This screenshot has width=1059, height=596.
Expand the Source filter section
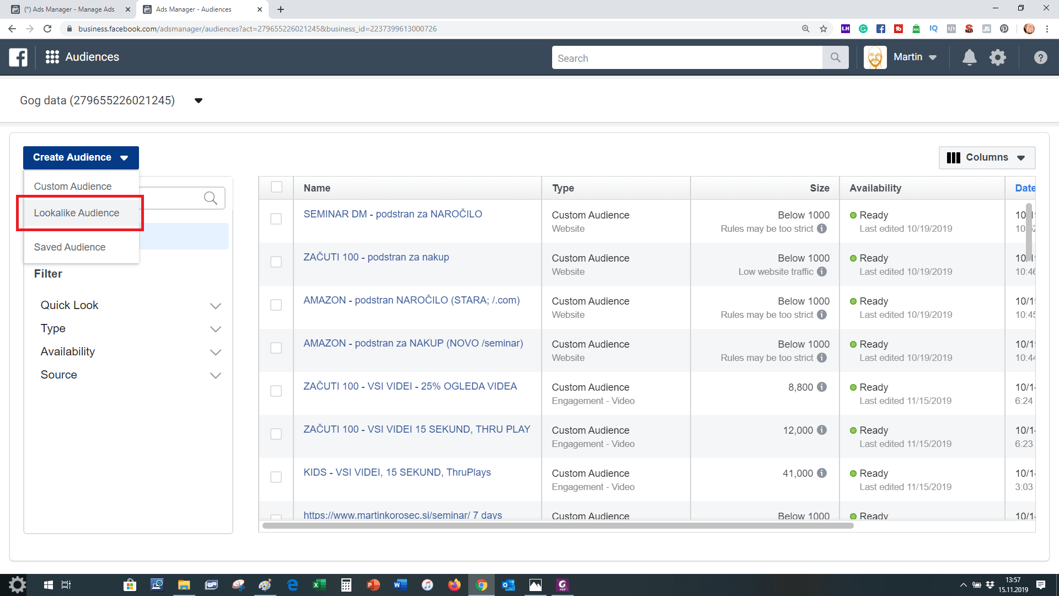[x=215, y=375]
